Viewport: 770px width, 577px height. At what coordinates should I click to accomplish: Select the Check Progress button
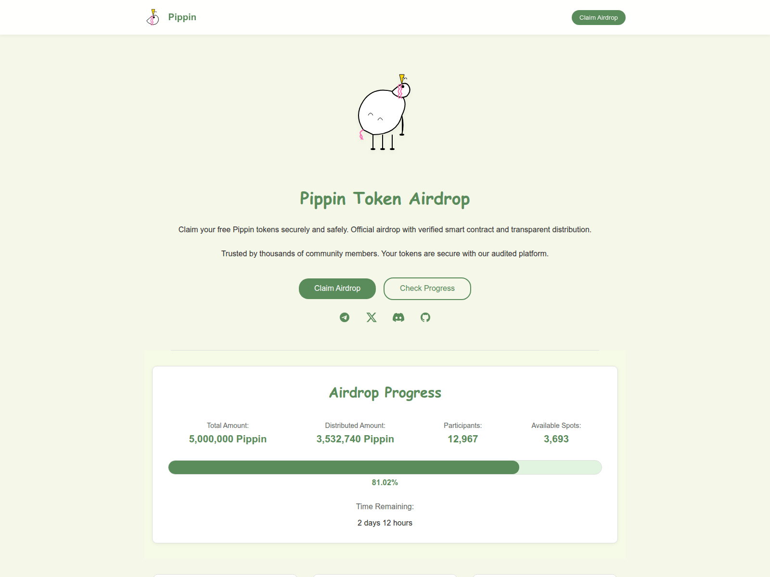pos(427,288)
